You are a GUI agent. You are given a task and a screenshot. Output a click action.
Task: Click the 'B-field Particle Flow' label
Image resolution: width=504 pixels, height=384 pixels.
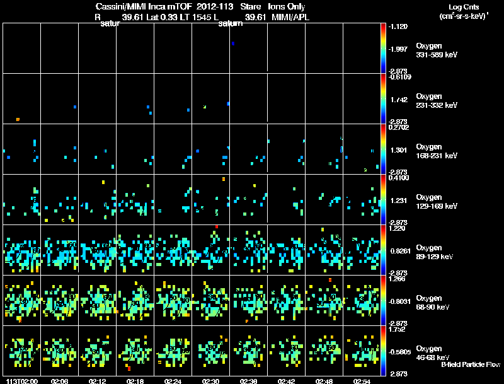(x=471, y=364)
